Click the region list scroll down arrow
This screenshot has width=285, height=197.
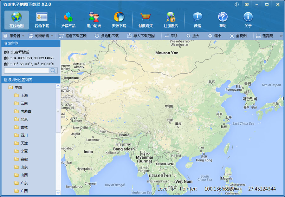click(58, 193)
